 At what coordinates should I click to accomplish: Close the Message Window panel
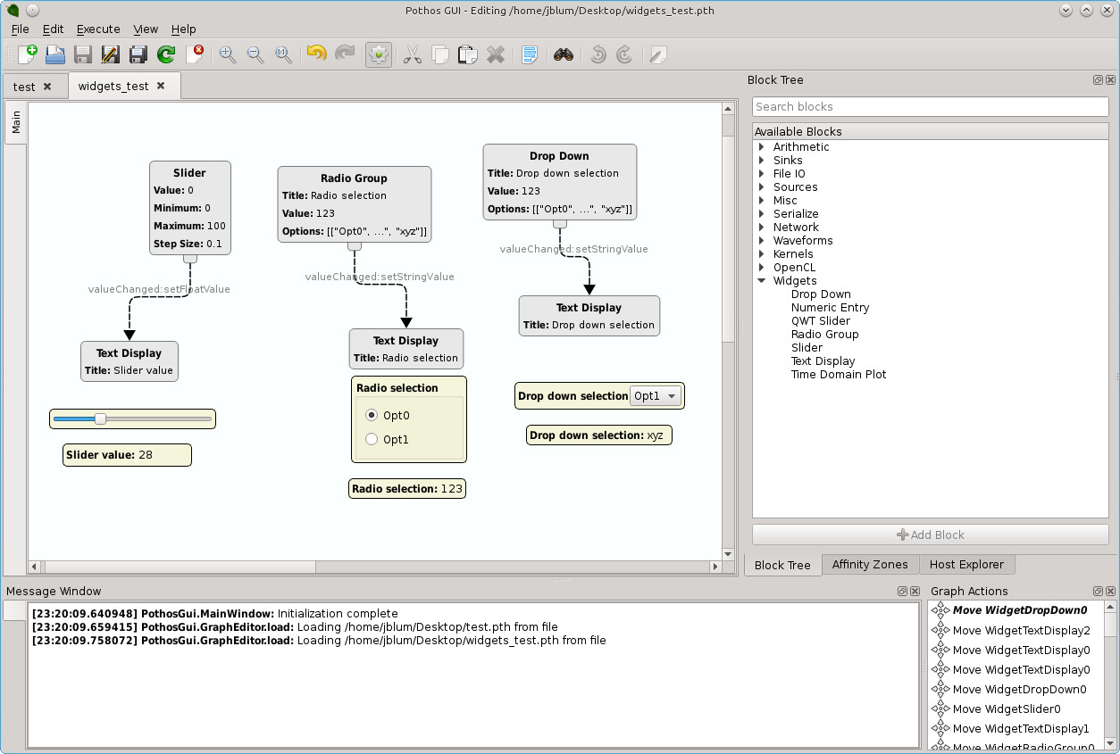pyautogui.click(x=915, y=592)
